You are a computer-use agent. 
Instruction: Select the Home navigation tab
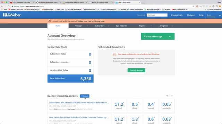[58, 26]
